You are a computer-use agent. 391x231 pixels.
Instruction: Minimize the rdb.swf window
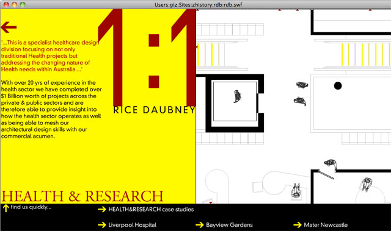pyautogui.click(x=15, y=4)
